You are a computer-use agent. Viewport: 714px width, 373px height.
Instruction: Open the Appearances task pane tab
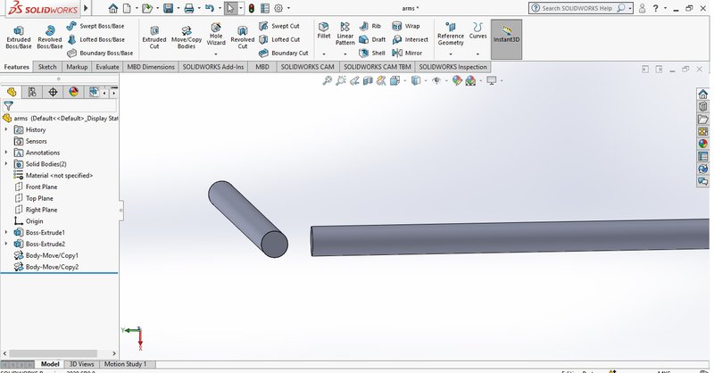coord(702,144)
